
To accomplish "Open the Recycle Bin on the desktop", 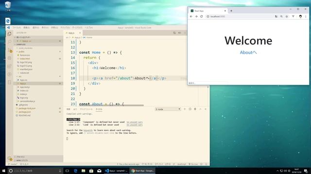I will (x=8, y=6).
